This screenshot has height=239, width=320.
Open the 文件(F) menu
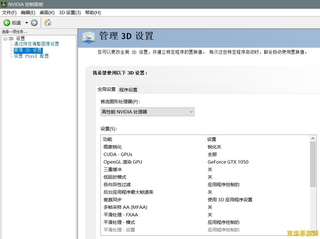click(9, 13)
